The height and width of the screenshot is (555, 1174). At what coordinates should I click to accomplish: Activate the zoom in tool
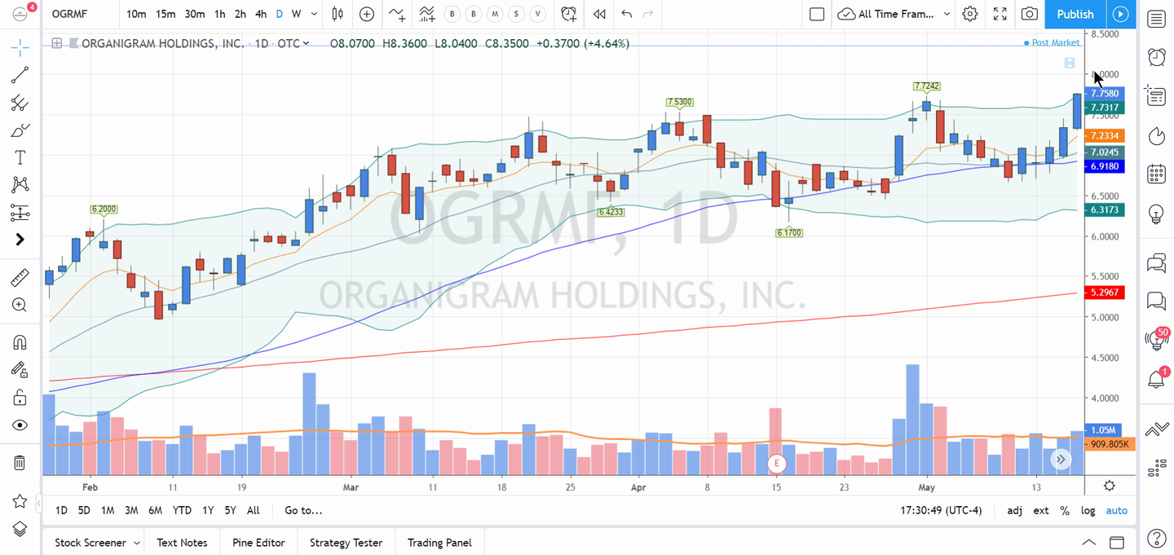20,305
